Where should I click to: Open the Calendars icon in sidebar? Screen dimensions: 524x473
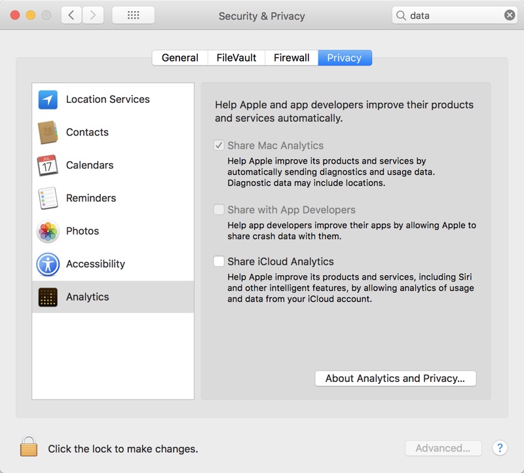point(48,165)
